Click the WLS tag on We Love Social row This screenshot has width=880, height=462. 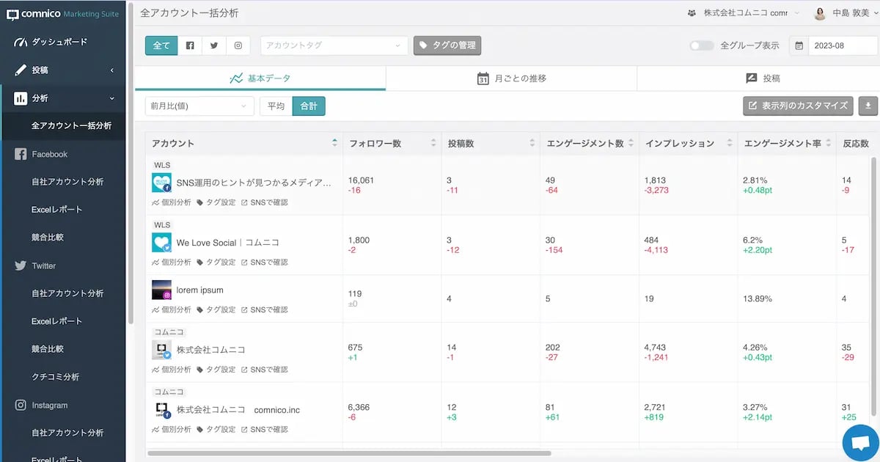(x=162, y=225)
